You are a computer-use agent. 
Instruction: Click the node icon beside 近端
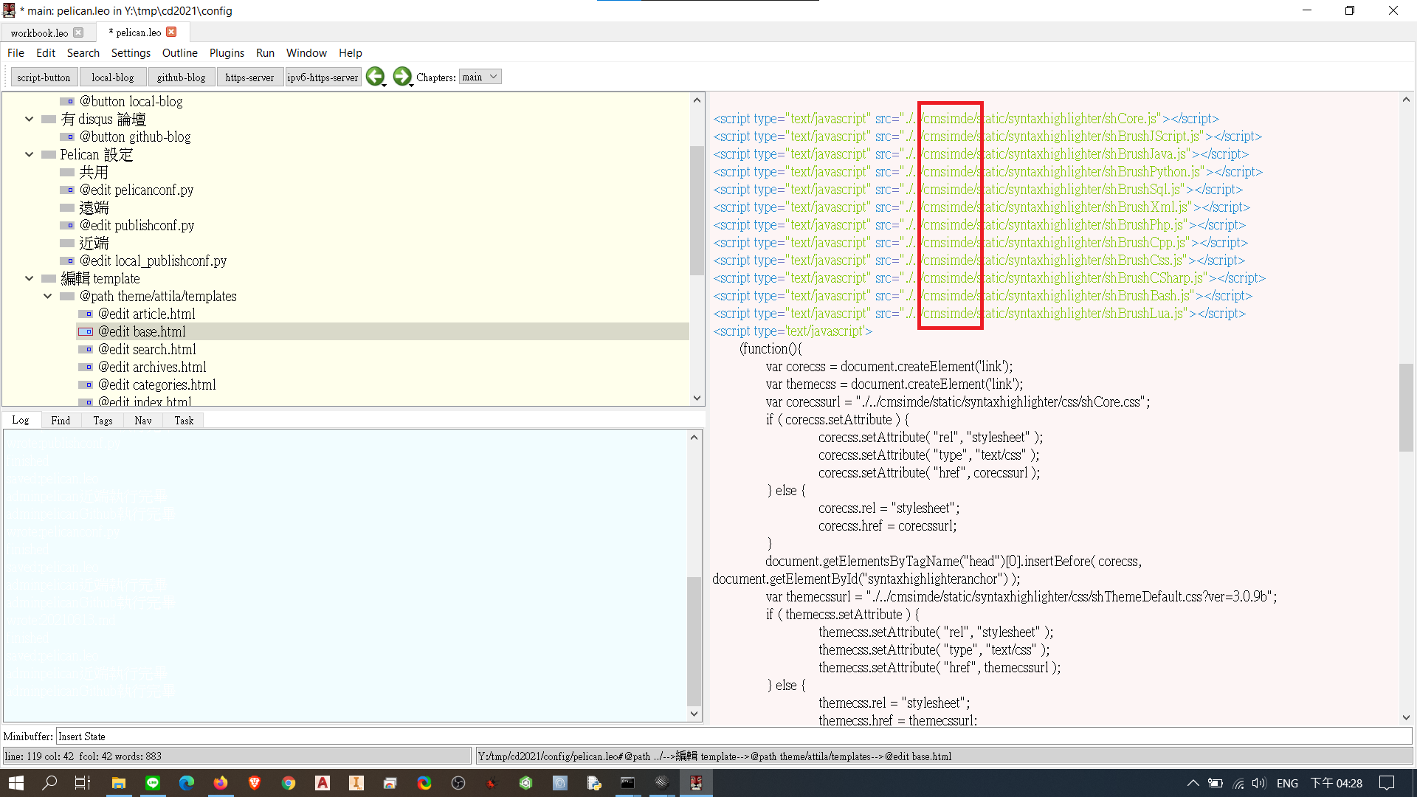click(x=67, y=244)
